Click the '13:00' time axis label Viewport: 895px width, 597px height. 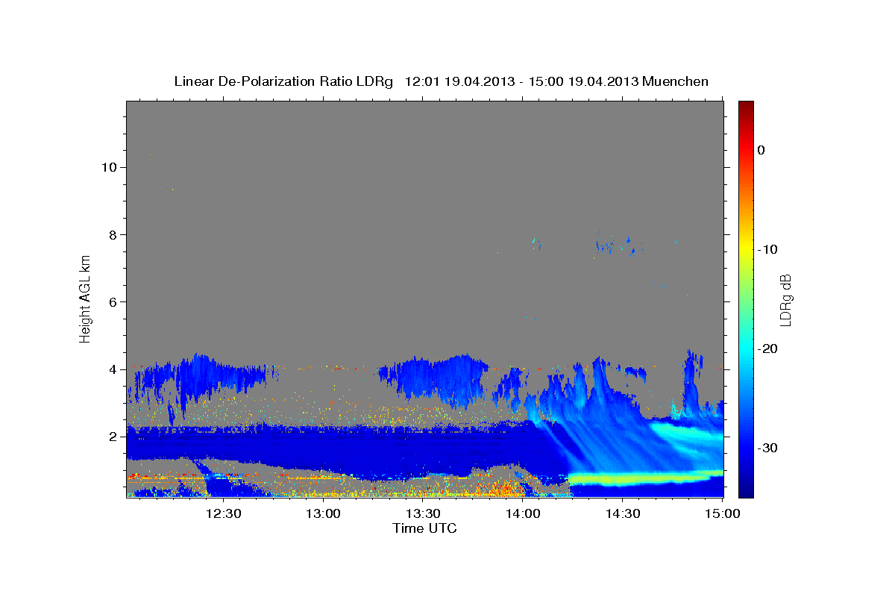(x=323, y=513)
